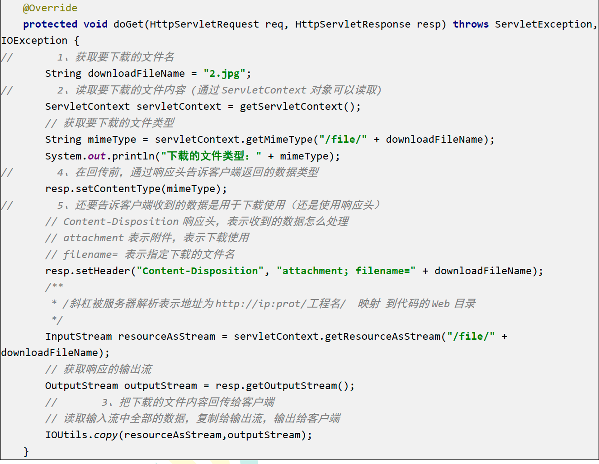This screenshot has height=464, width=599.
Task: Click comment '// attachment 表示附件，表示下载使用'
Action: [x=147, y=238]
